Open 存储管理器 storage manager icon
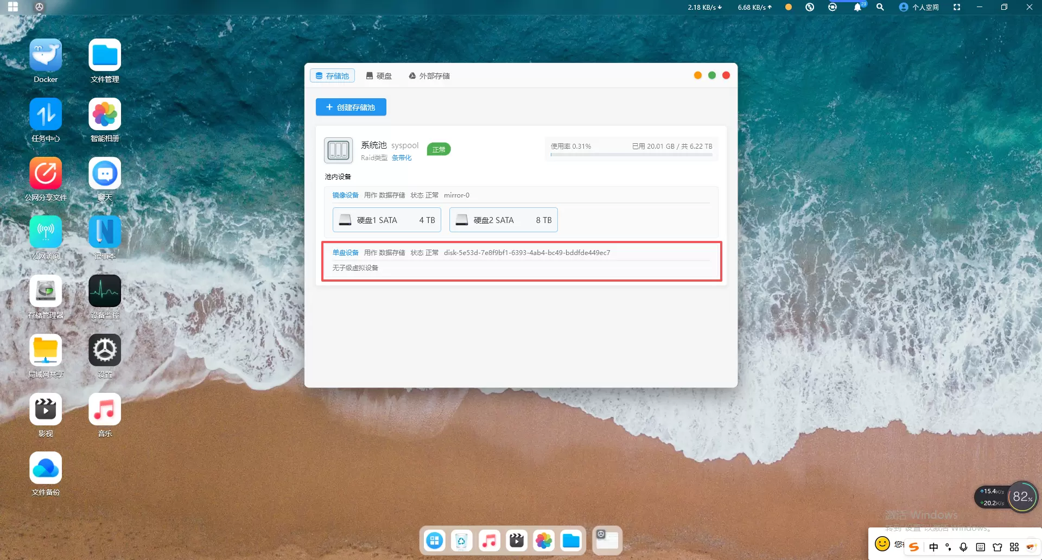 [46, 292]
